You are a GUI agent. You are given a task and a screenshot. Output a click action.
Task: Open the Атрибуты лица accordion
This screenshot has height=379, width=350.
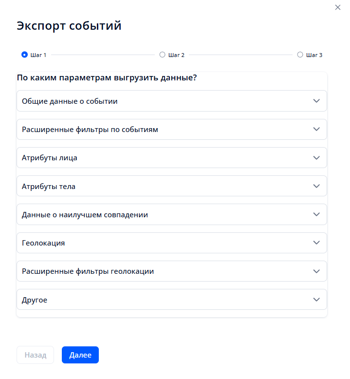[50, 158]
